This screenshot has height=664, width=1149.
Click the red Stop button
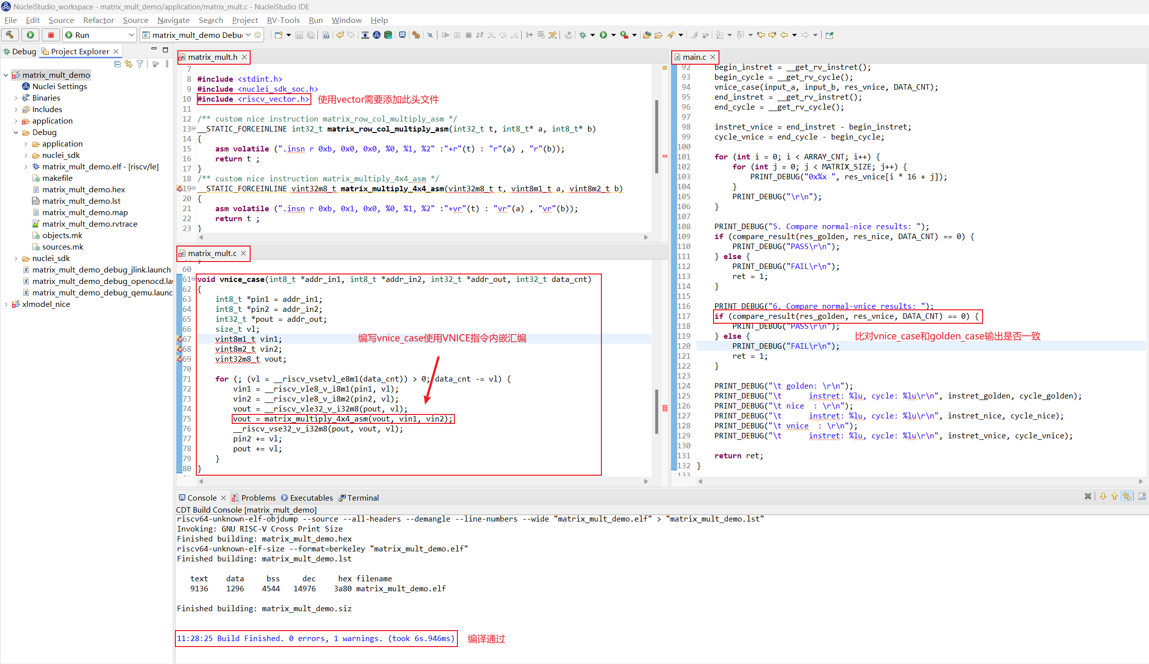[x=51, y=35]
